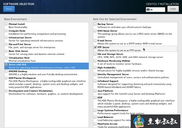The height and width of the screenshot is (128, 182).
Task: Click 'Minimal virtualization host.' description
Action: [22, 61]
